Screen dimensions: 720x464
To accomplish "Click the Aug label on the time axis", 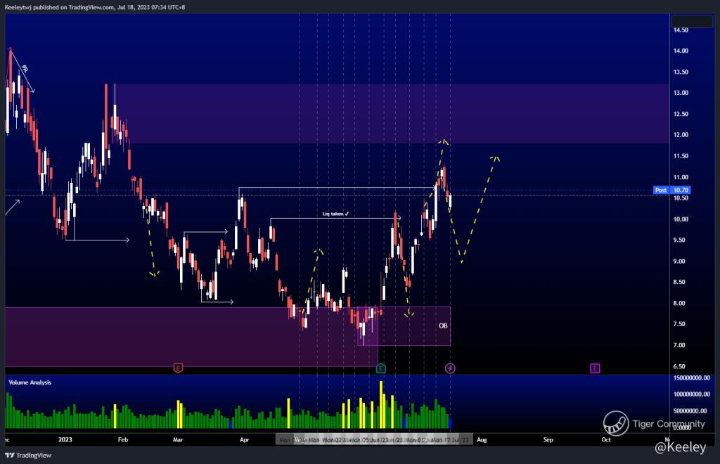I will (482, 439).
